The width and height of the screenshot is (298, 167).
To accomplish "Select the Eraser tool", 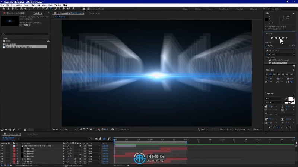I will pos(63,9).
